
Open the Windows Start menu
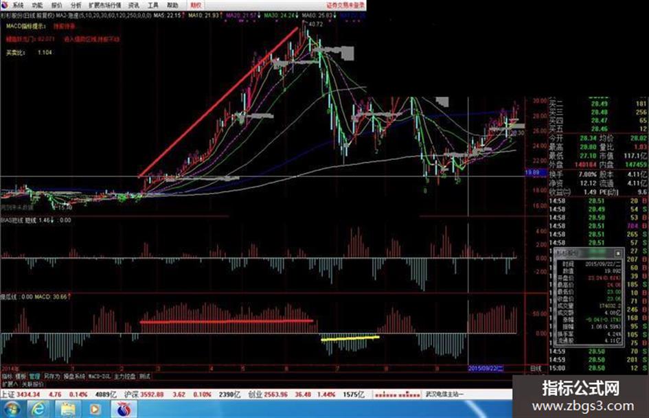point(12,409)
